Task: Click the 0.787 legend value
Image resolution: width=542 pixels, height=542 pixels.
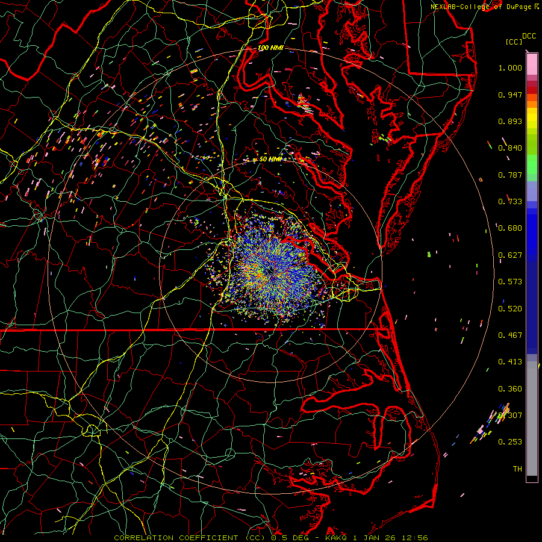Action: coord(510,175)
